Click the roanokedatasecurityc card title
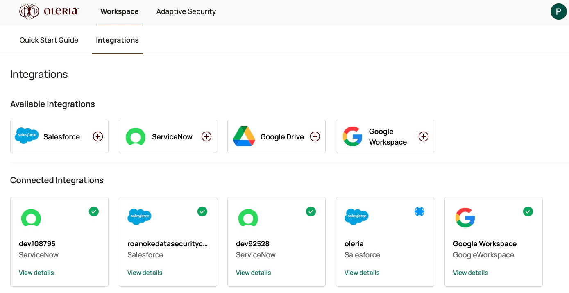 (168, 244)
